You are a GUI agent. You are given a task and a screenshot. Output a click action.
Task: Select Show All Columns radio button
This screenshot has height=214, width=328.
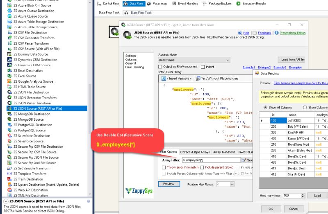265,107
